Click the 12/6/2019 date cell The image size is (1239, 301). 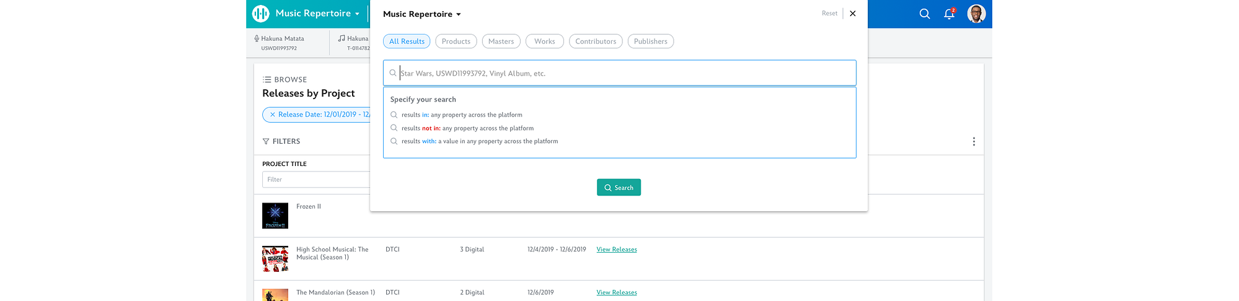[540, 292]
